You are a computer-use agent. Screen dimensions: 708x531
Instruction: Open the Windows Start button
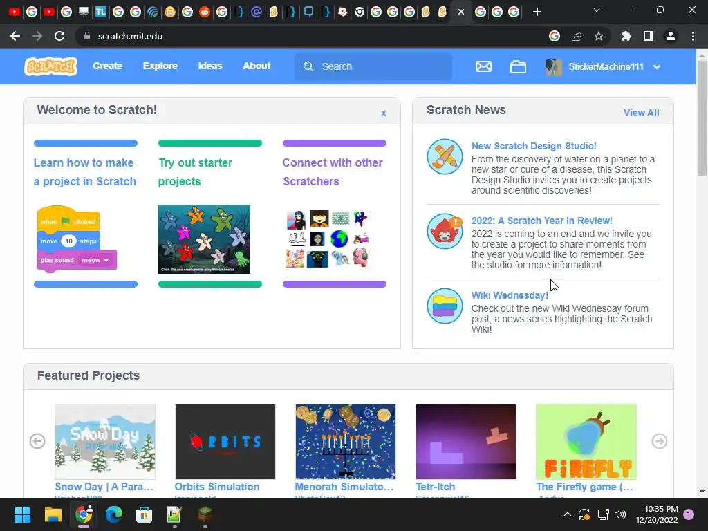pyautogui.click(x=22, y=514)
